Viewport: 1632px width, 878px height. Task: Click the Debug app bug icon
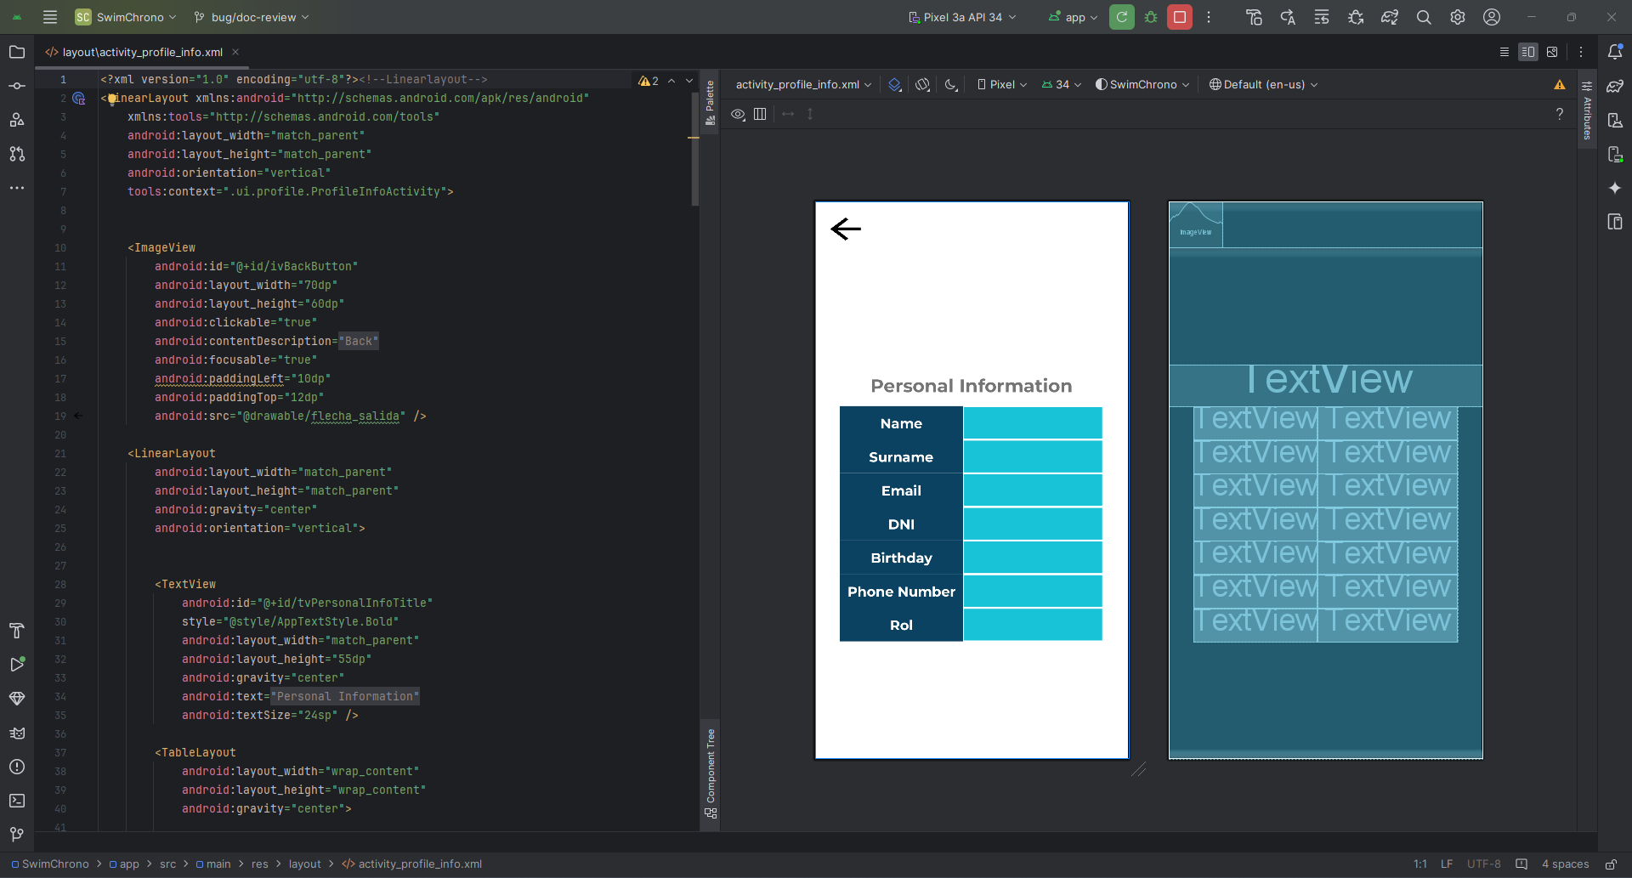(x=1151, y=17)
